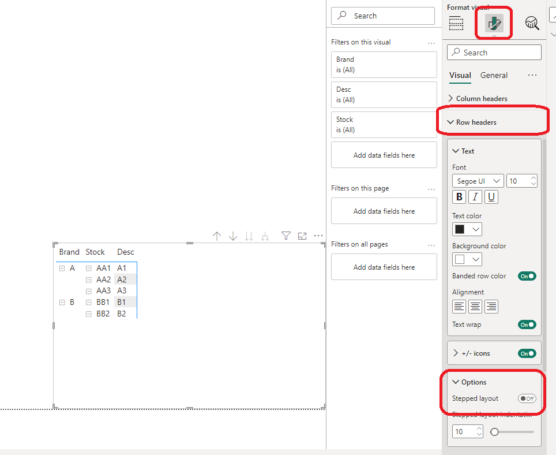Align row header text center
The image size is (556, 455).
tap(475, 306)
